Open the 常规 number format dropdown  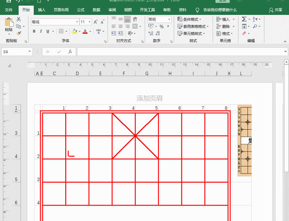click(169, 19)
